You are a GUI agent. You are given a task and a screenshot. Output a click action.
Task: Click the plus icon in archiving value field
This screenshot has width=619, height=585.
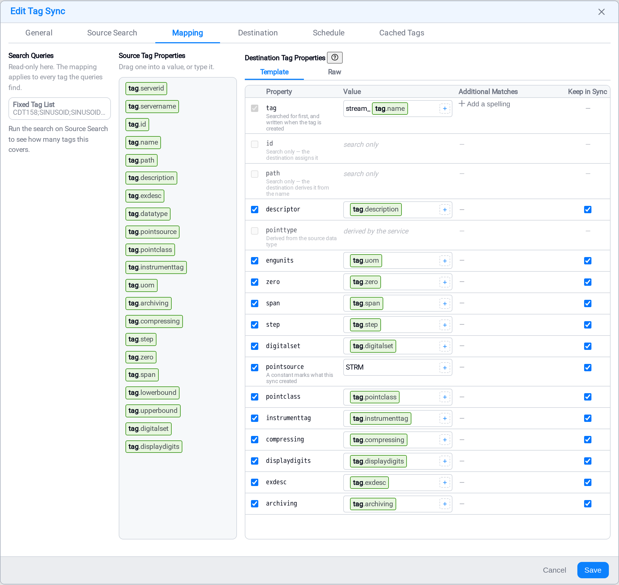point(445,504)
